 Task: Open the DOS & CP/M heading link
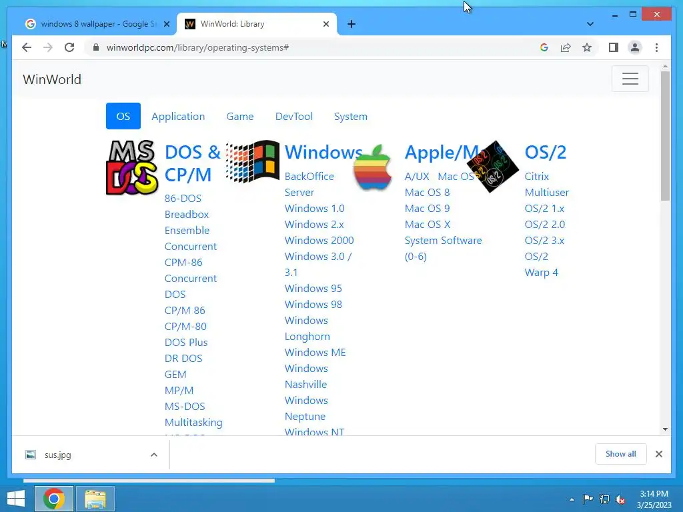pos(193,163)
